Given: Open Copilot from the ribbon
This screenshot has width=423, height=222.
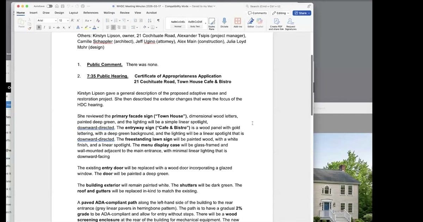Looking at the screenshot, I should (x=259, y=23).
